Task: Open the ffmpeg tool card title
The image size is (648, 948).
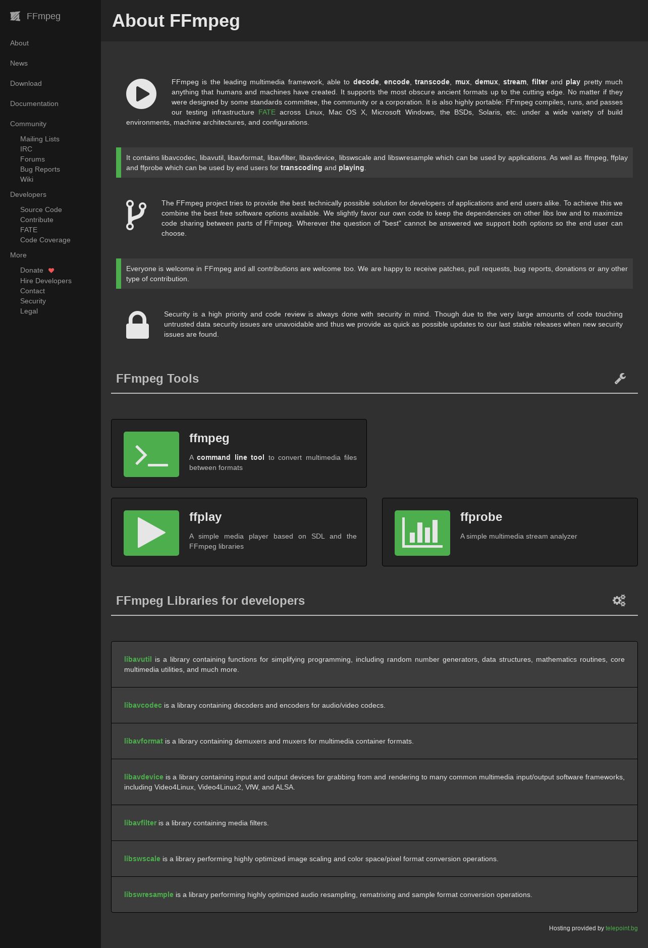Action: coord(209,438)
